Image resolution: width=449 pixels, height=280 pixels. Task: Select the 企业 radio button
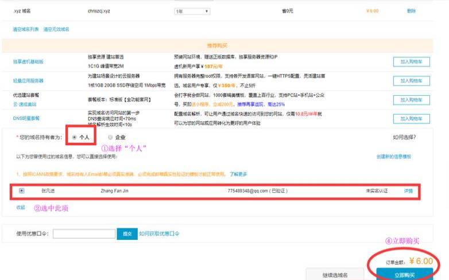pos(110,138)
